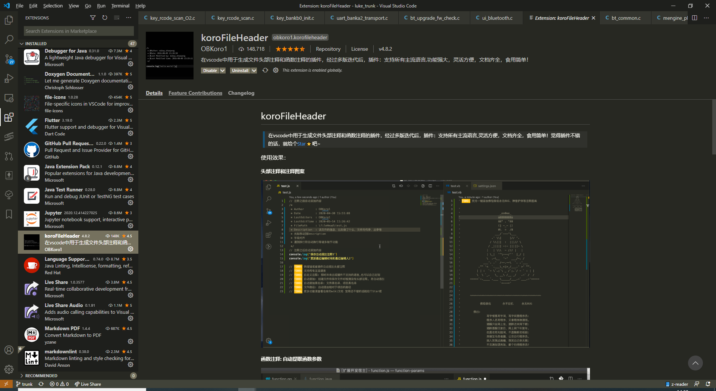This screenshot has width=716, height=391.
Task: Open the koroFileHeader manage gear icon
Action: 276,70
